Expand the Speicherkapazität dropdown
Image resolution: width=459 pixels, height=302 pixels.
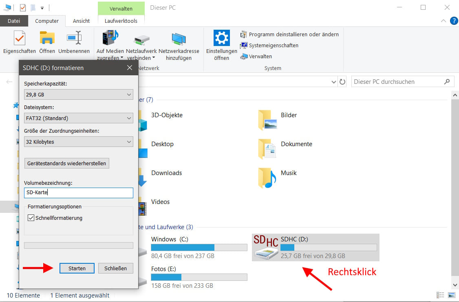click(79, 95)
